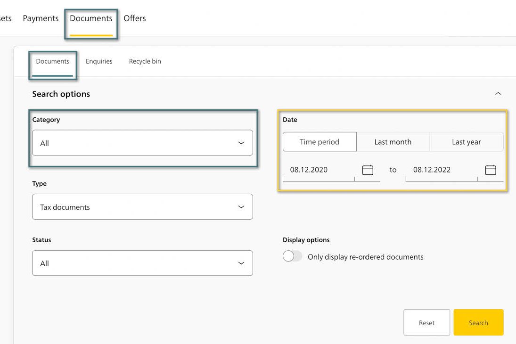Choose the Last month date option

pos(393,142)
